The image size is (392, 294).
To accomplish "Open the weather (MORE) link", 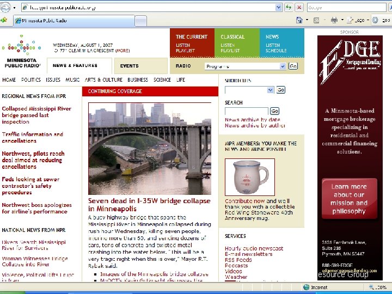I will (122, 51).
